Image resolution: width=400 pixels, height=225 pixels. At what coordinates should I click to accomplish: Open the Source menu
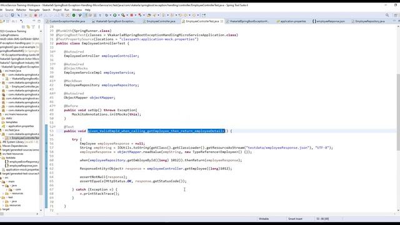[9, 10]
